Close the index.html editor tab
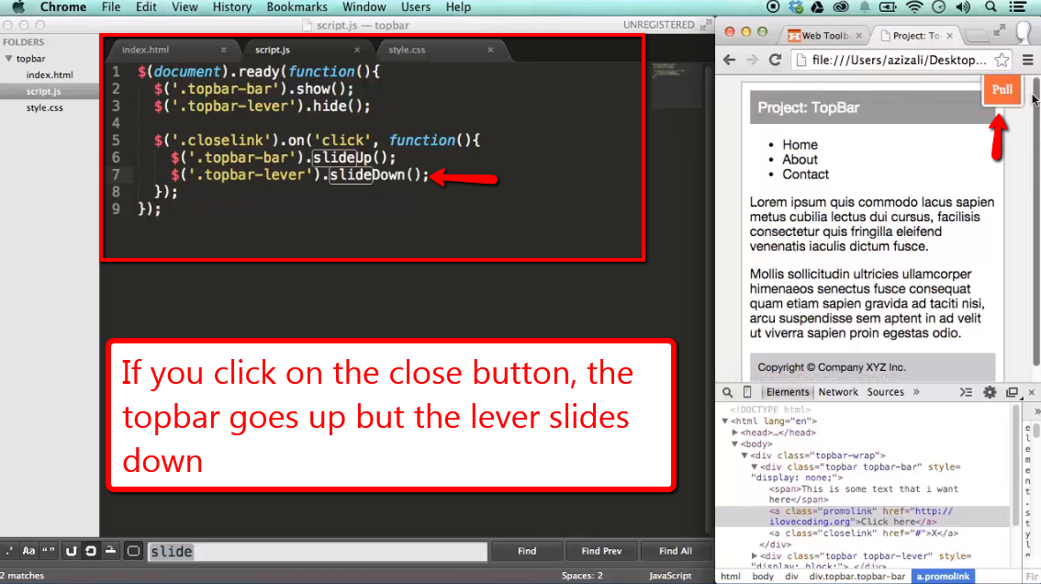Screen dimensions: 1041x584 [x=224, y=50]
